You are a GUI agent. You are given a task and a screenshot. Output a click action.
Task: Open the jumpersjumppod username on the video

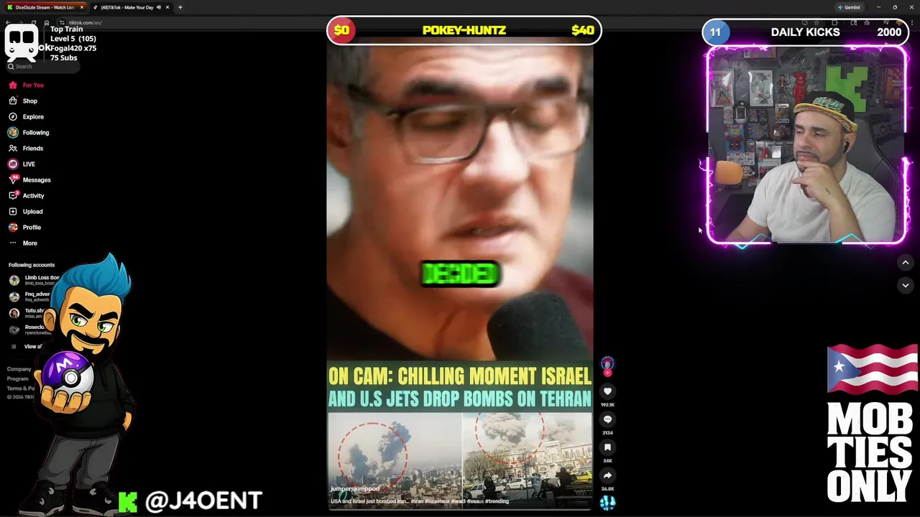(355, 488)
